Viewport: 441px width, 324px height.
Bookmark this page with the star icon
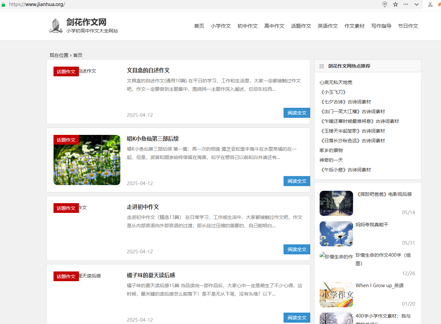[x=396, y=4]
